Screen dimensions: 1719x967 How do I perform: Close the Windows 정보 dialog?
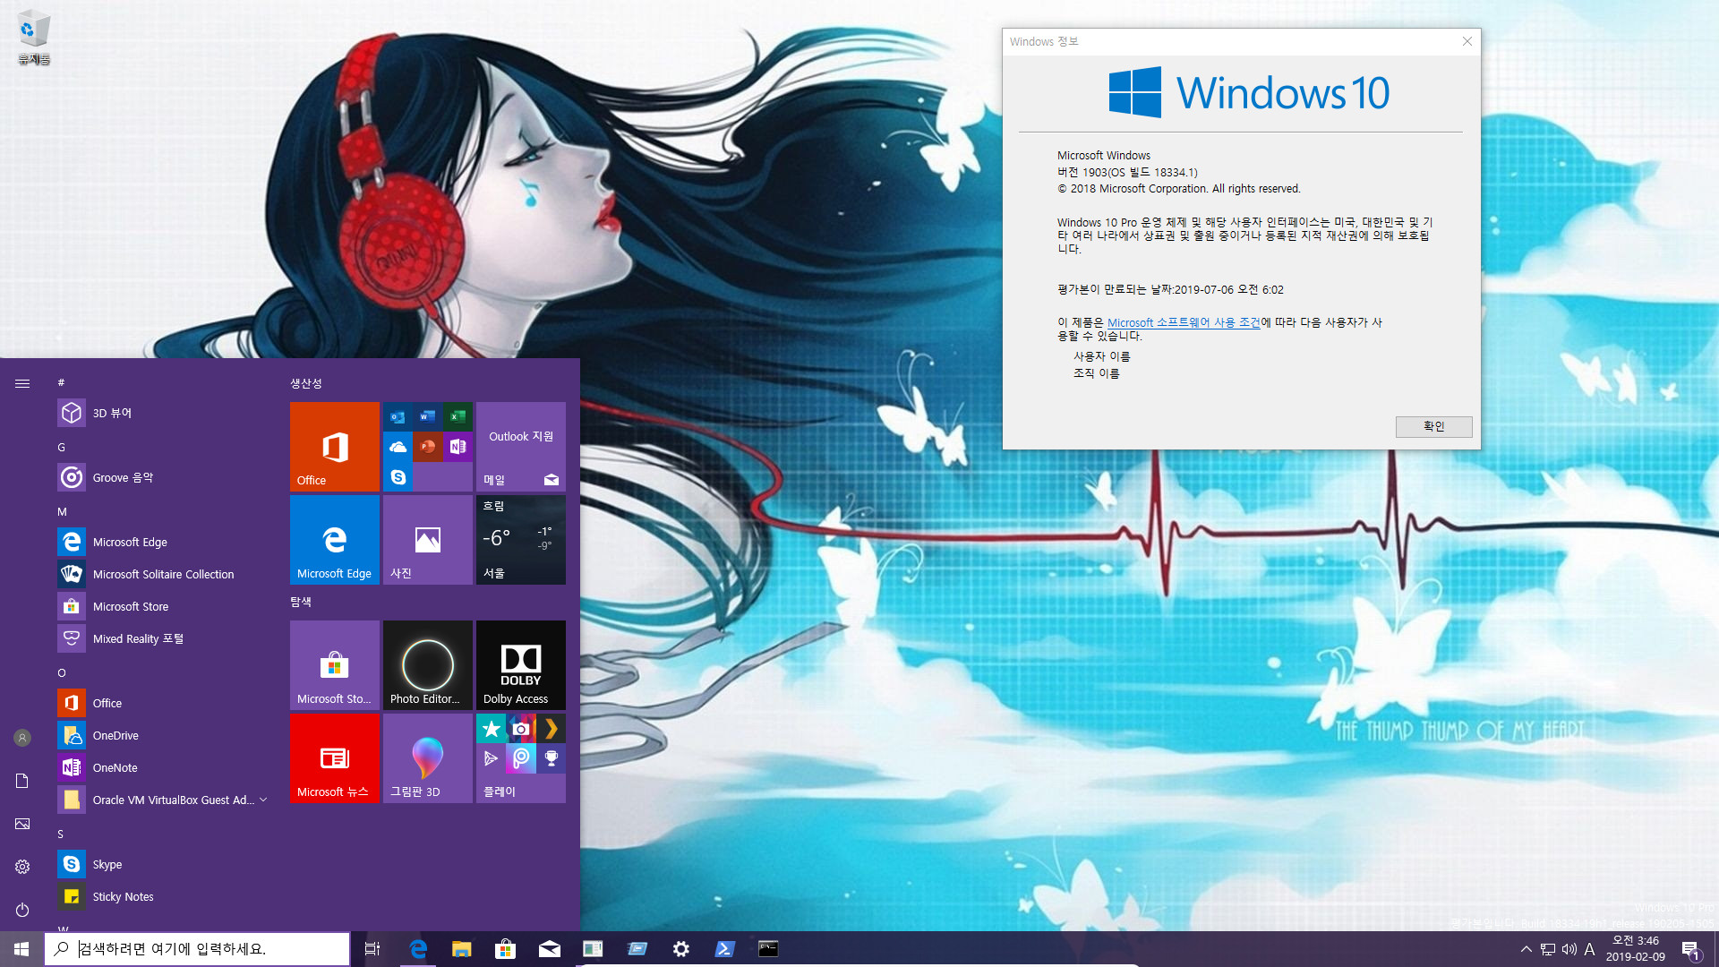coord(1467,41)
